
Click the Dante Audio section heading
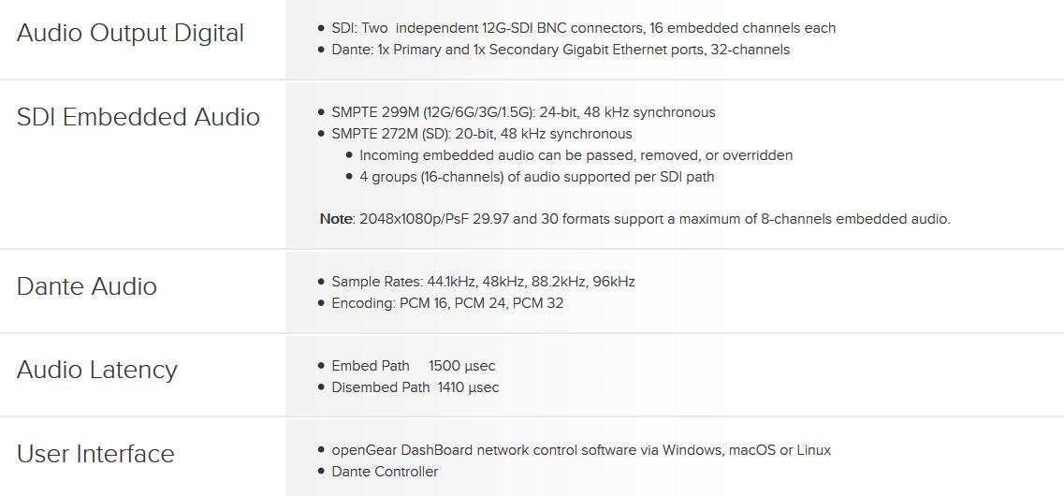pos(87,286)
